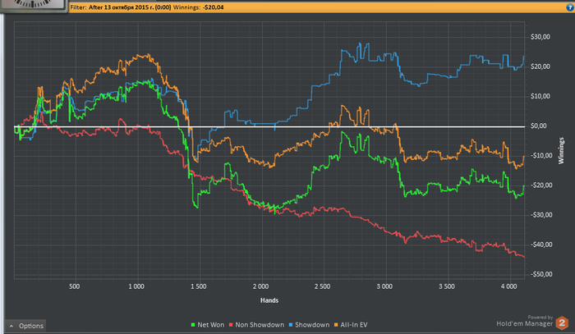Click the -$40,00 axis label
575x334 pixels.
541,245
